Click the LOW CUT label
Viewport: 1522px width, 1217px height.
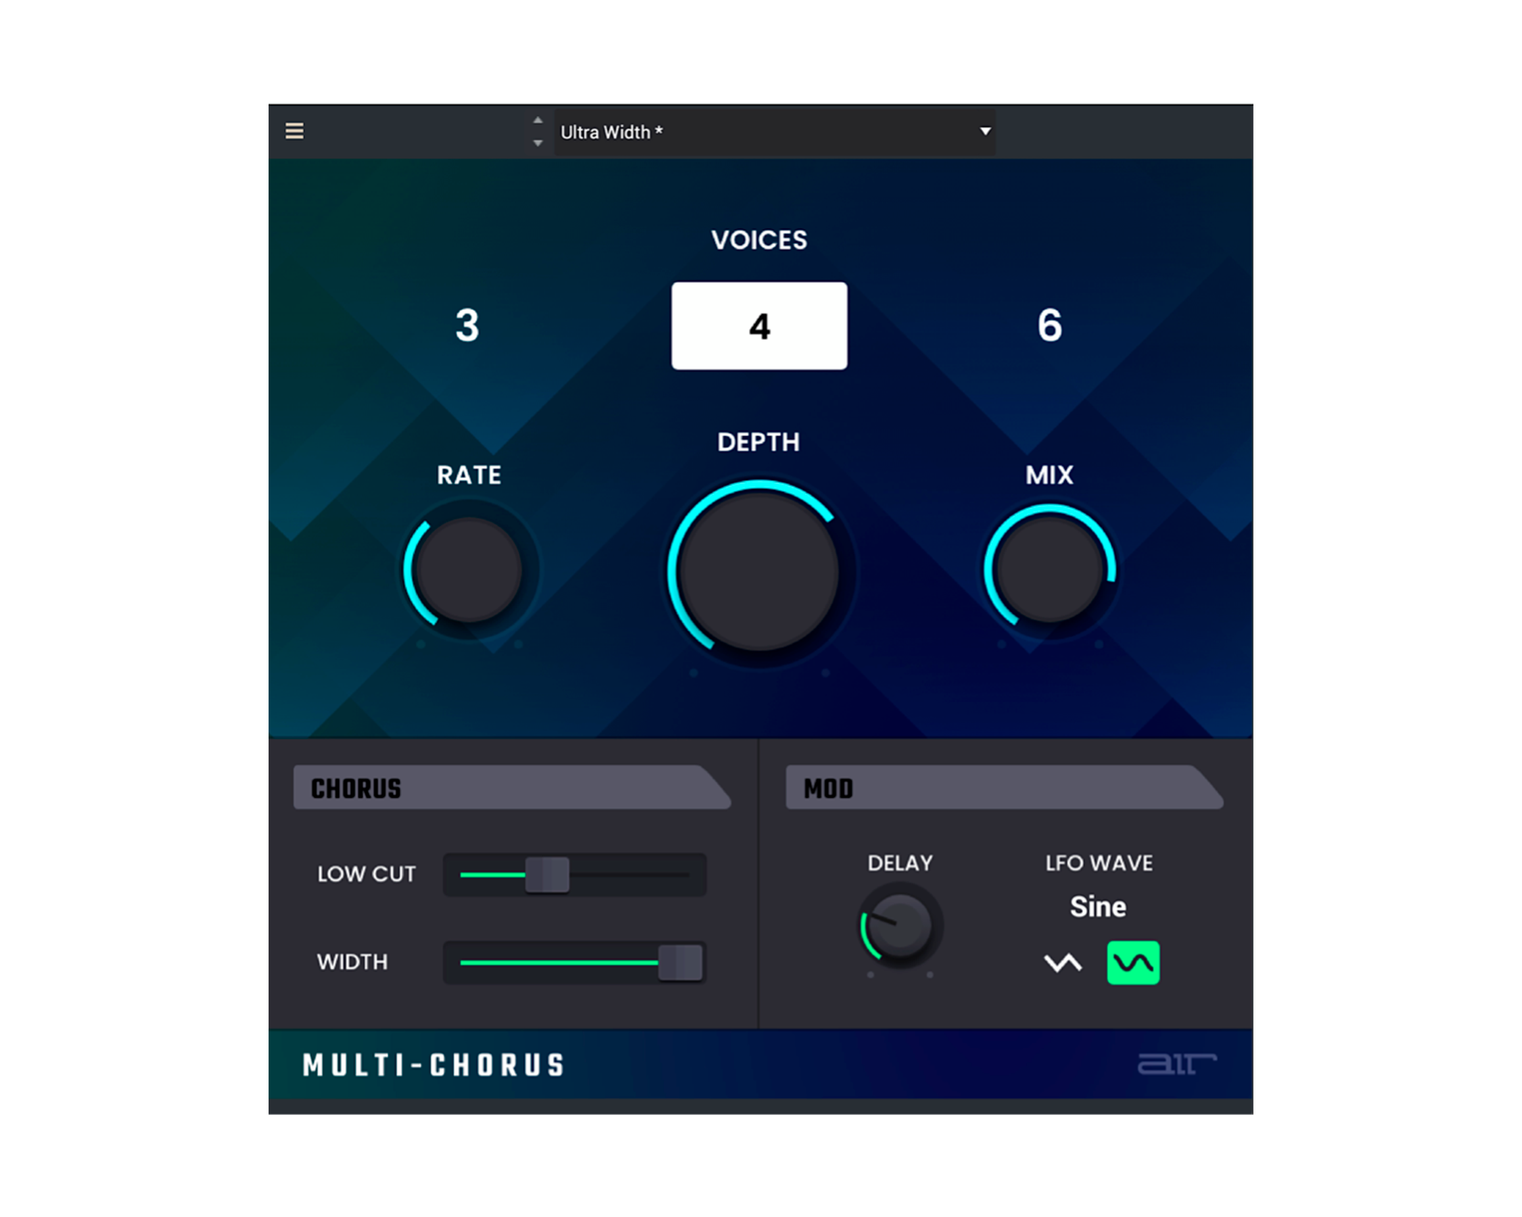pos(367,875)
